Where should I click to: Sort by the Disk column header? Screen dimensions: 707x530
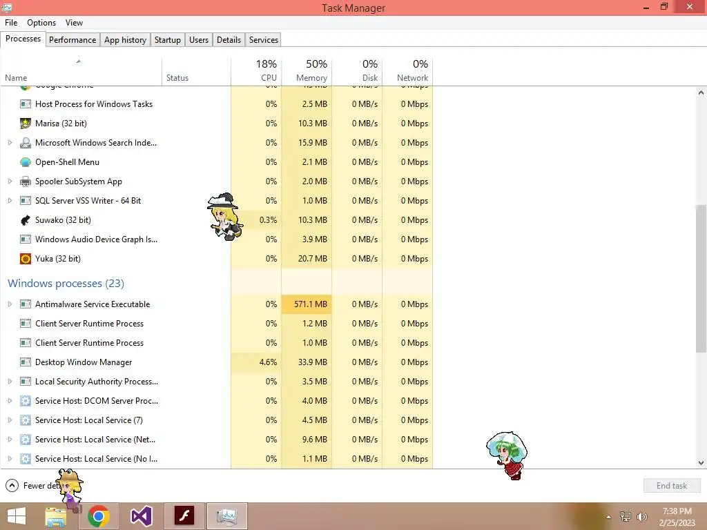tap(357, 71)
